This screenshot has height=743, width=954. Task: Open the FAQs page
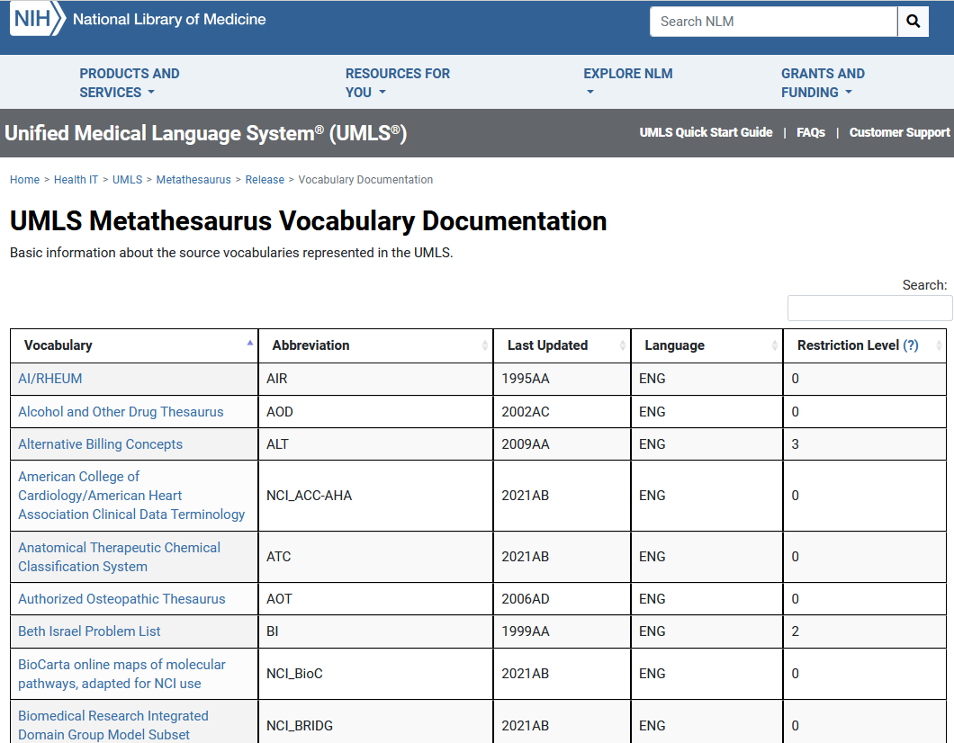(810, 132)
